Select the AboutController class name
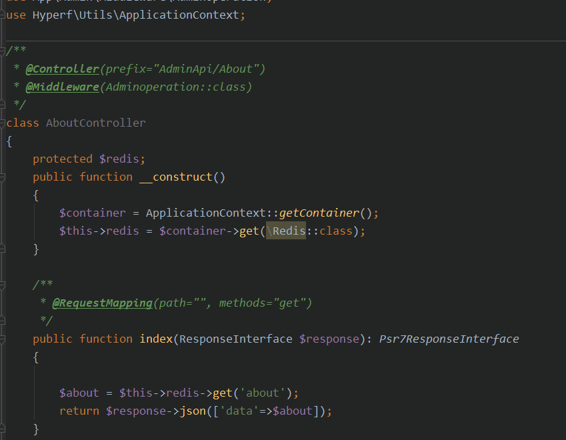 coord(95,123)
